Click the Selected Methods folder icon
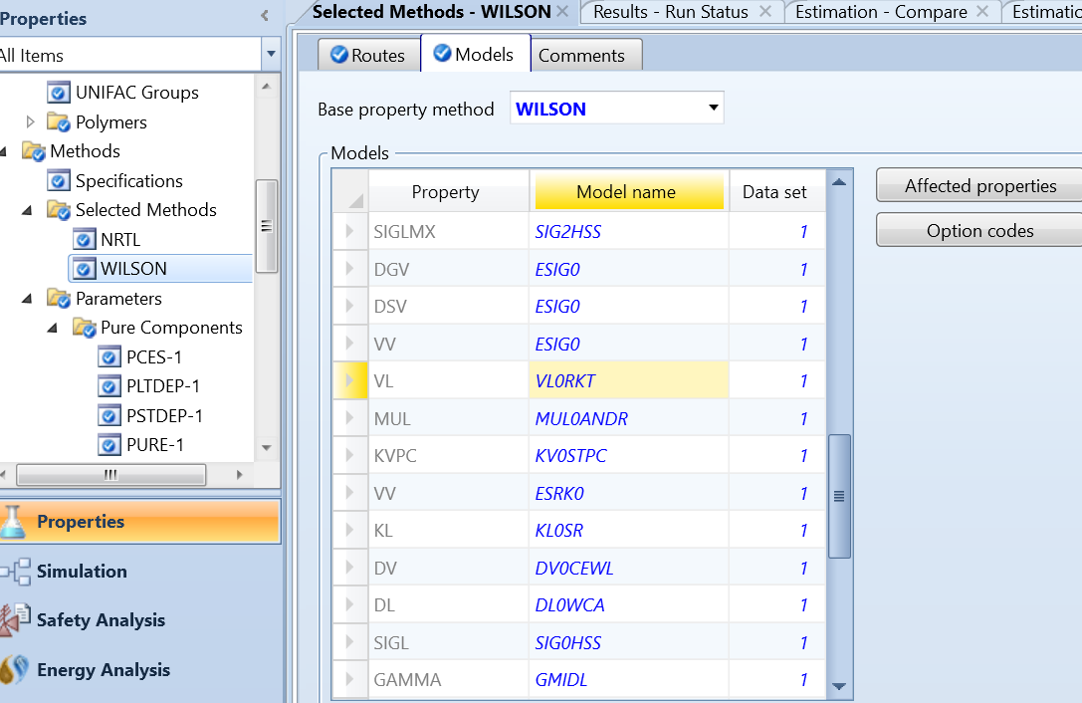1082x703 pixels. [x=59, y=210]
